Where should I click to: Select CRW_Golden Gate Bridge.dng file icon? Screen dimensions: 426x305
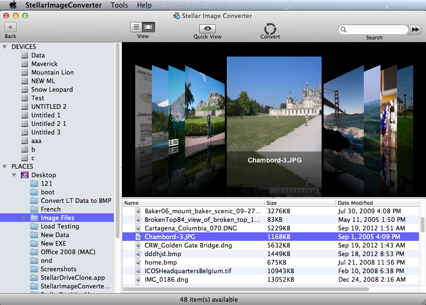click(x=139, y=246)
